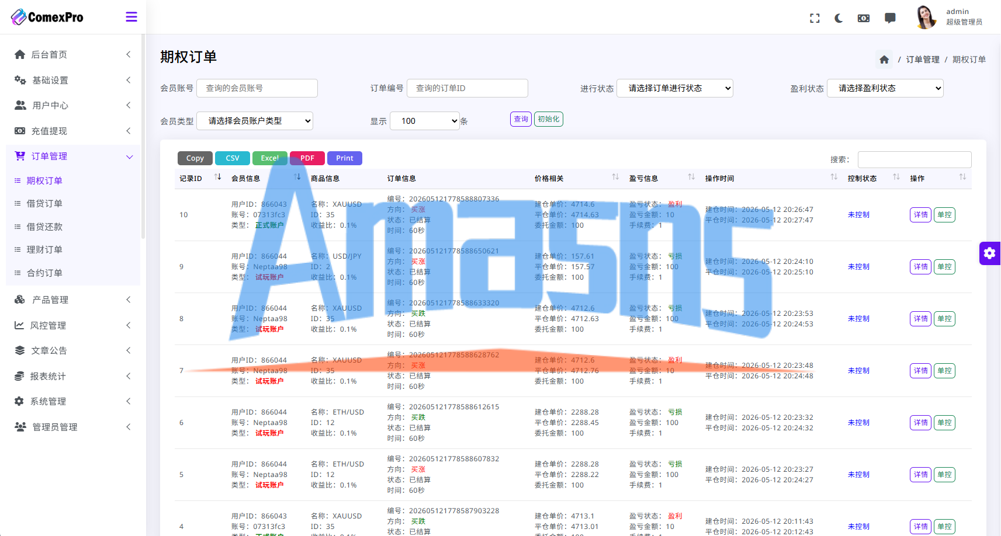Open 合约订单 submenu item

tap(44, 273)
